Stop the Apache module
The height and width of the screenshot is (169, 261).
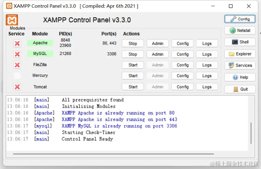point(133,43)
